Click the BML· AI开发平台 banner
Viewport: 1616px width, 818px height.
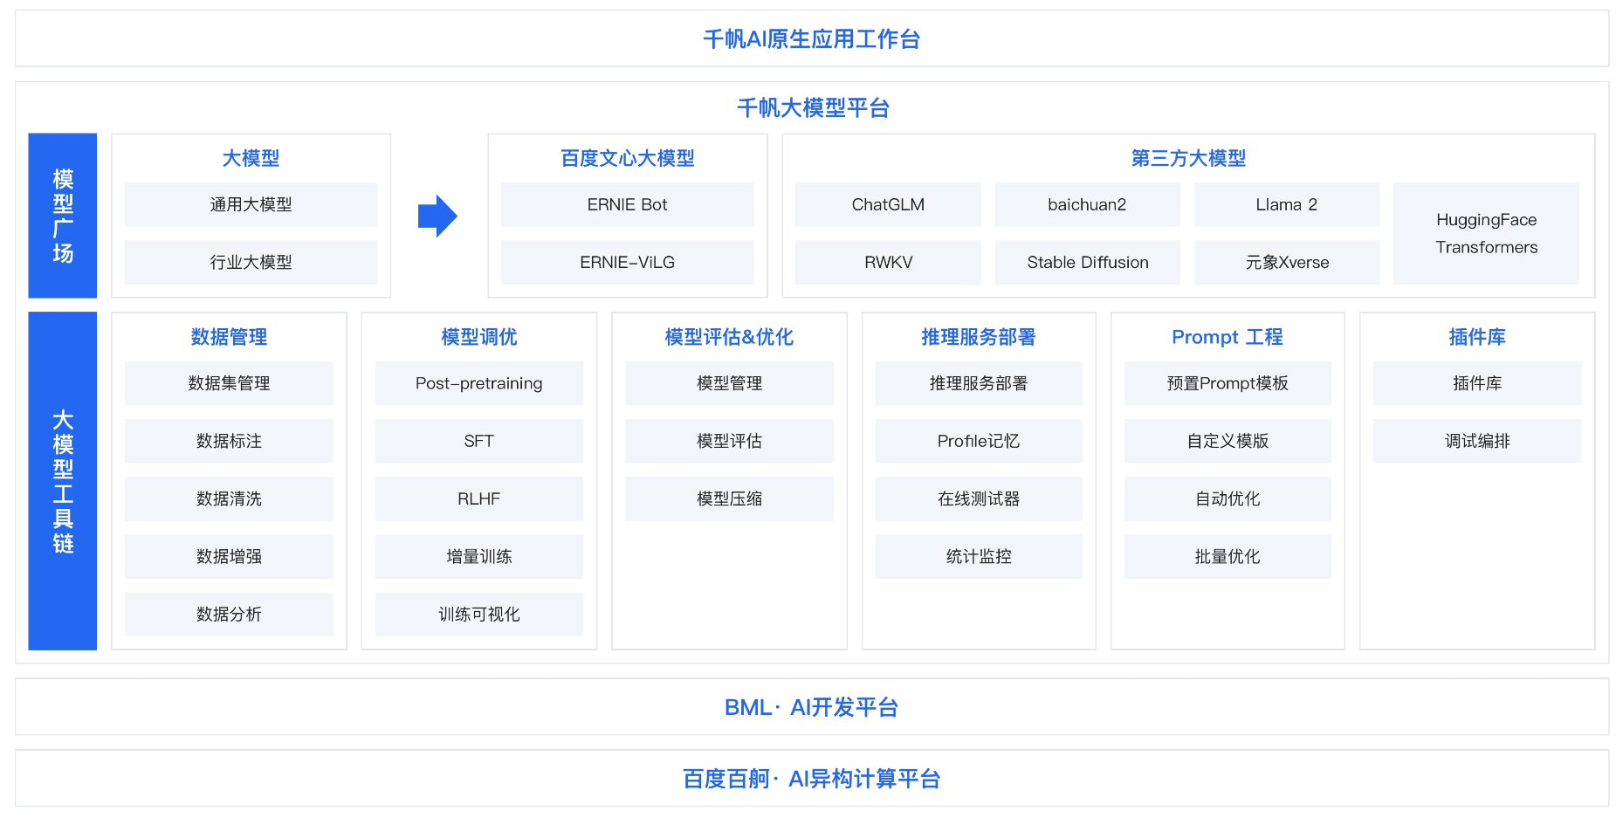812,707
